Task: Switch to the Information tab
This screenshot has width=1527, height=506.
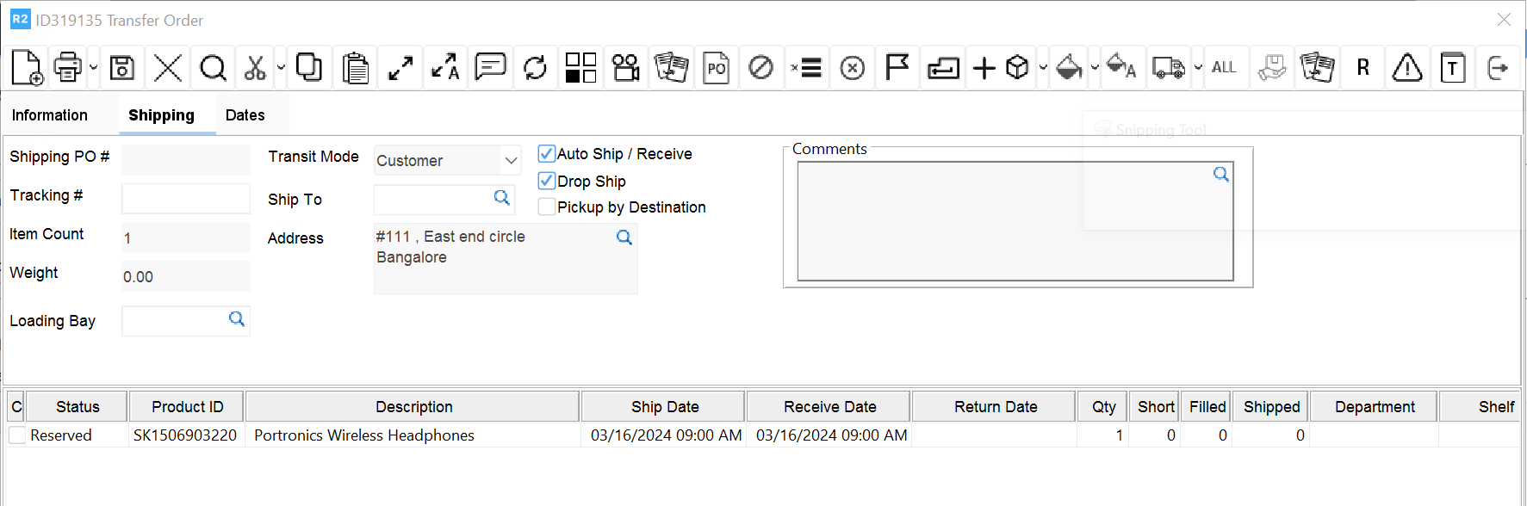Action: coord(50,115)
